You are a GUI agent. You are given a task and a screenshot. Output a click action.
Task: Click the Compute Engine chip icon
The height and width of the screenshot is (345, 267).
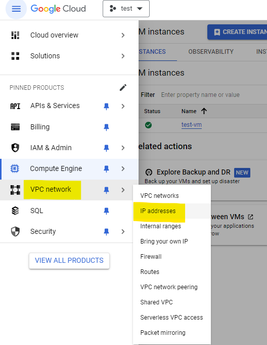(x=15, y=168)
